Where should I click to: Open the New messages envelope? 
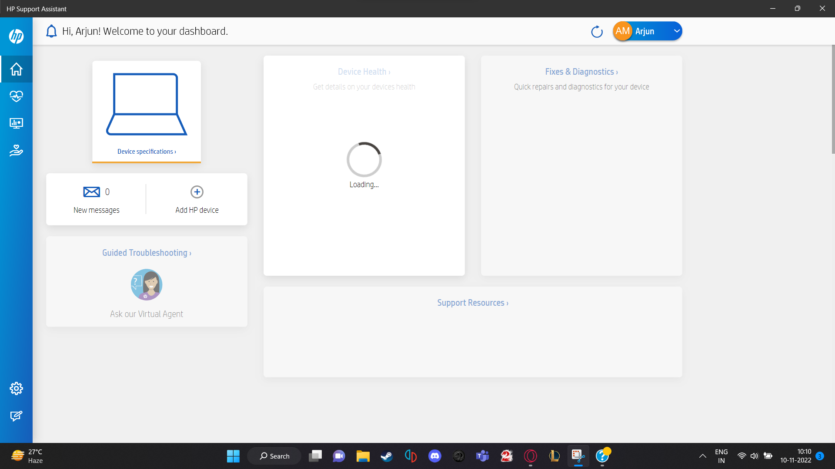(x=91, y=192)
